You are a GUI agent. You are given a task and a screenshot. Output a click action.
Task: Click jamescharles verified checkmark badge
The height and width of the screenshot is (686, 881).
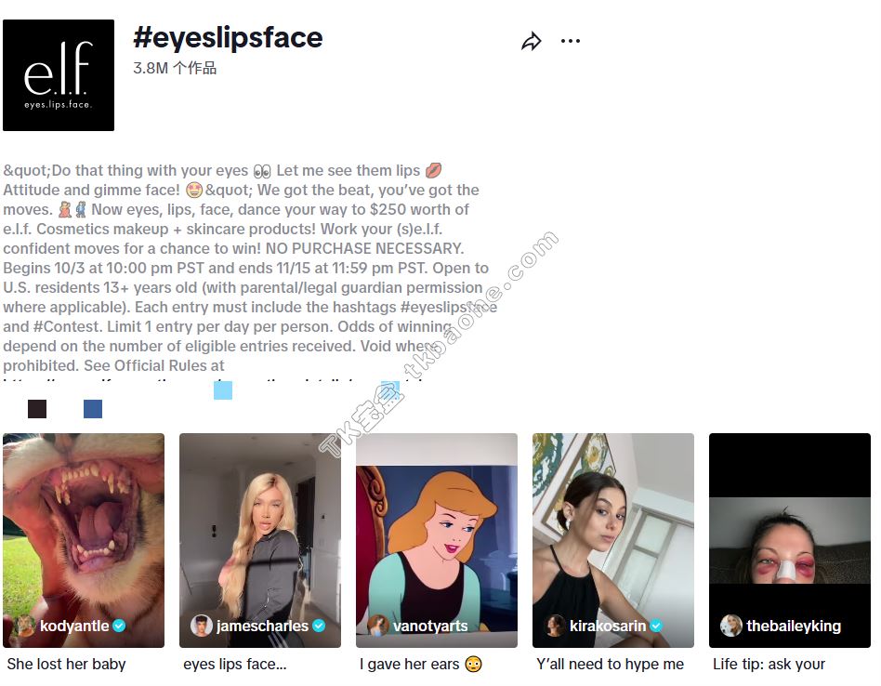319,626
